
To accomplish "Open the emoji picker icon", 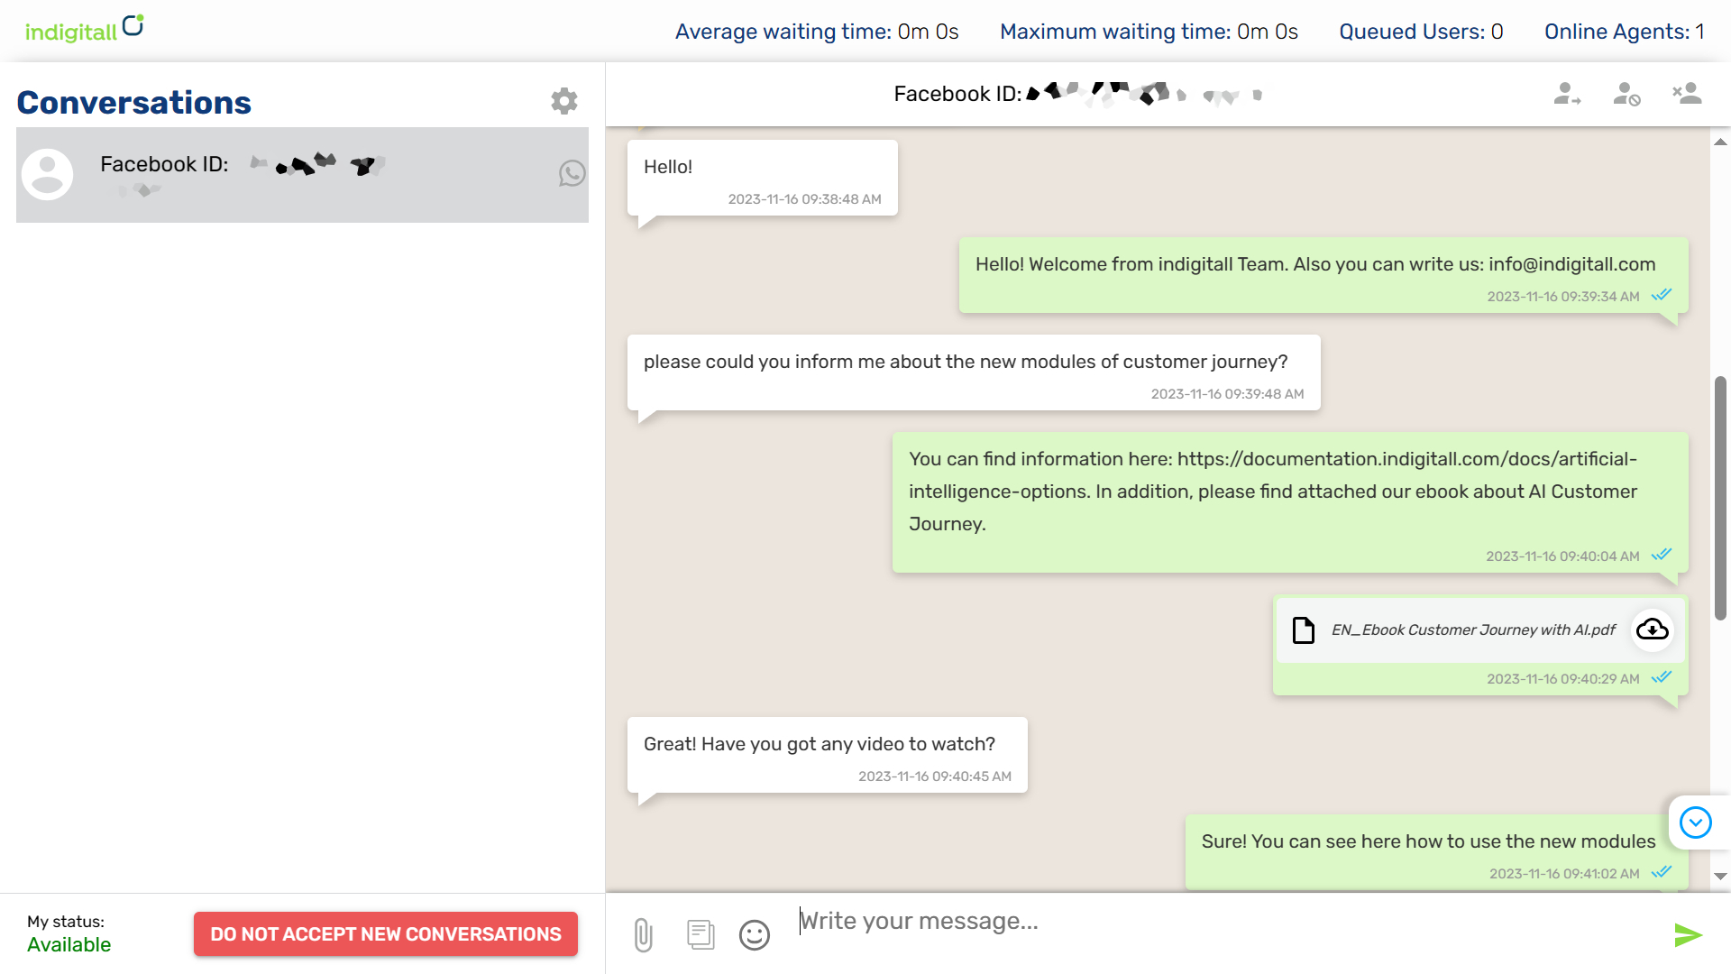I will [x=754, y=933].
